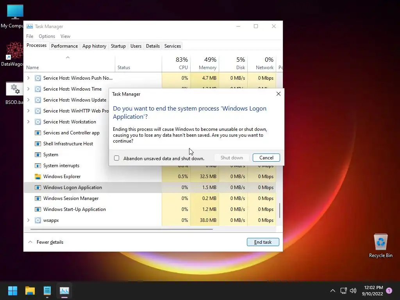The width and height of the screenshot is (400, 300).
Task: Click the System interrupts icon
Action: [38, 166]
